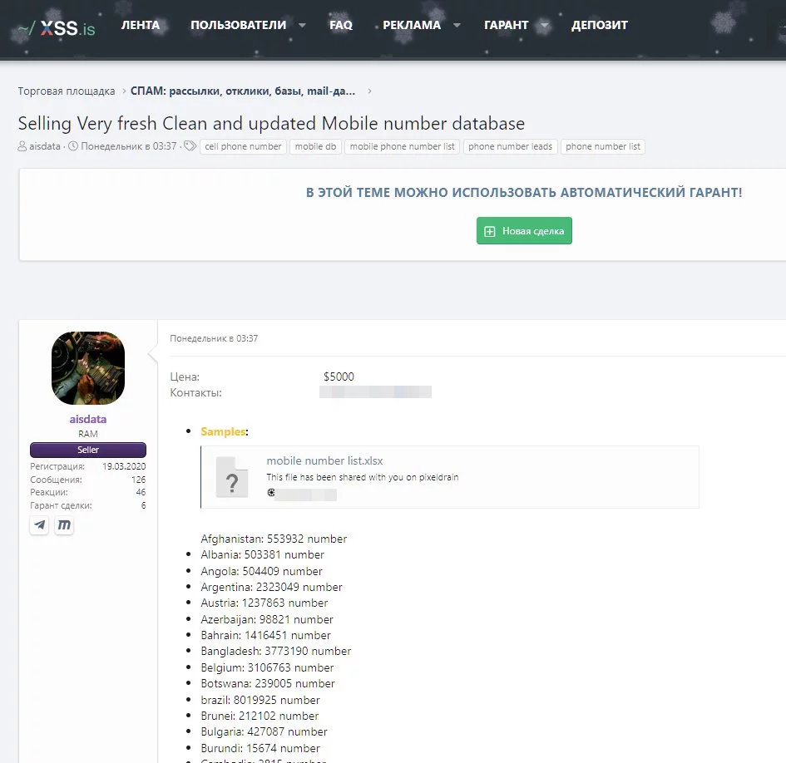786x763 pixels.
Task: Expand the ПОЛЬЗОВАТЕЛИ dropdown arrow
Action: click(x=301, y=26)
